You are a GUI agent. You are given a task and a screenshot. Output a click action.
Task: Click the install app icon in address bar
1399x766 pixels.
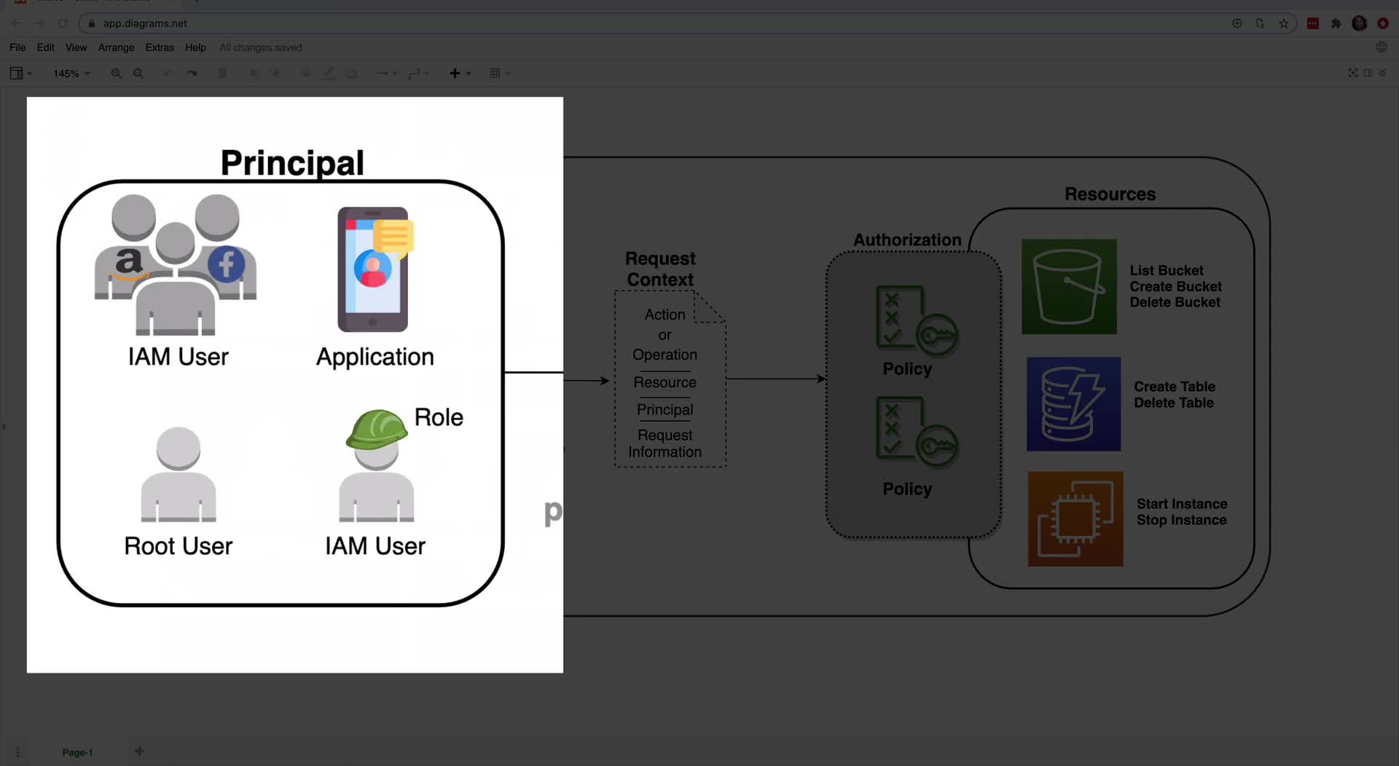pos(1237,23)
